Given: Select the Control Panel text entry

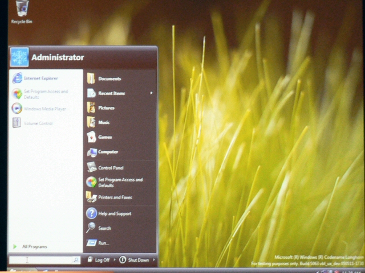Looking at the screenshot, I should tap(111, 168).
